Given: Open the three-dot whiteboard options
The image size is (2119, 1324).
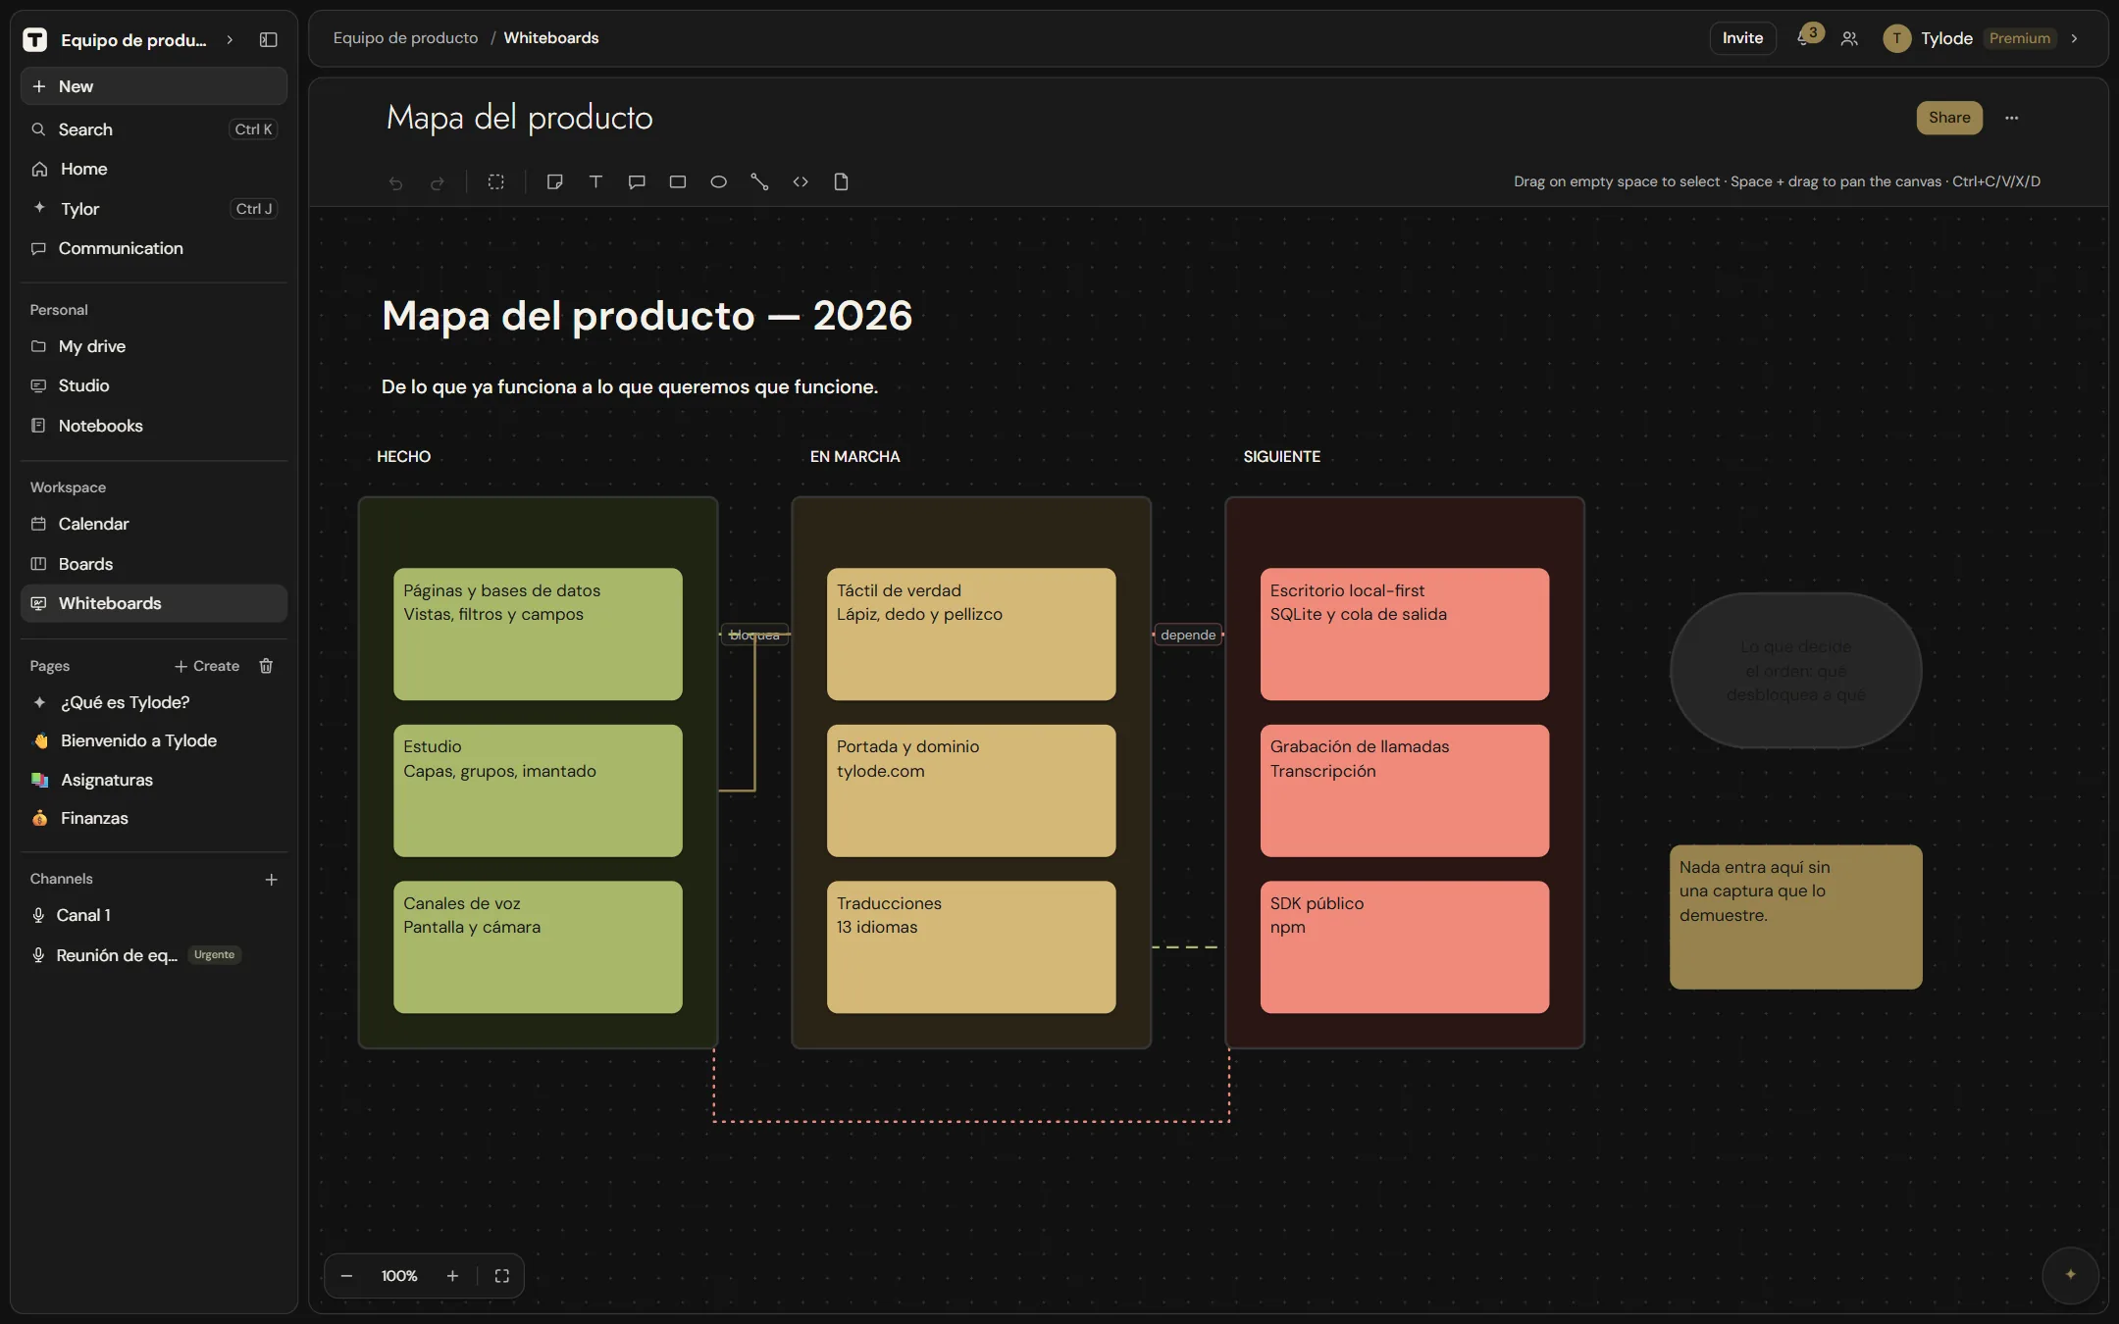Looking at the screenshot, I should click(2012, 118).
